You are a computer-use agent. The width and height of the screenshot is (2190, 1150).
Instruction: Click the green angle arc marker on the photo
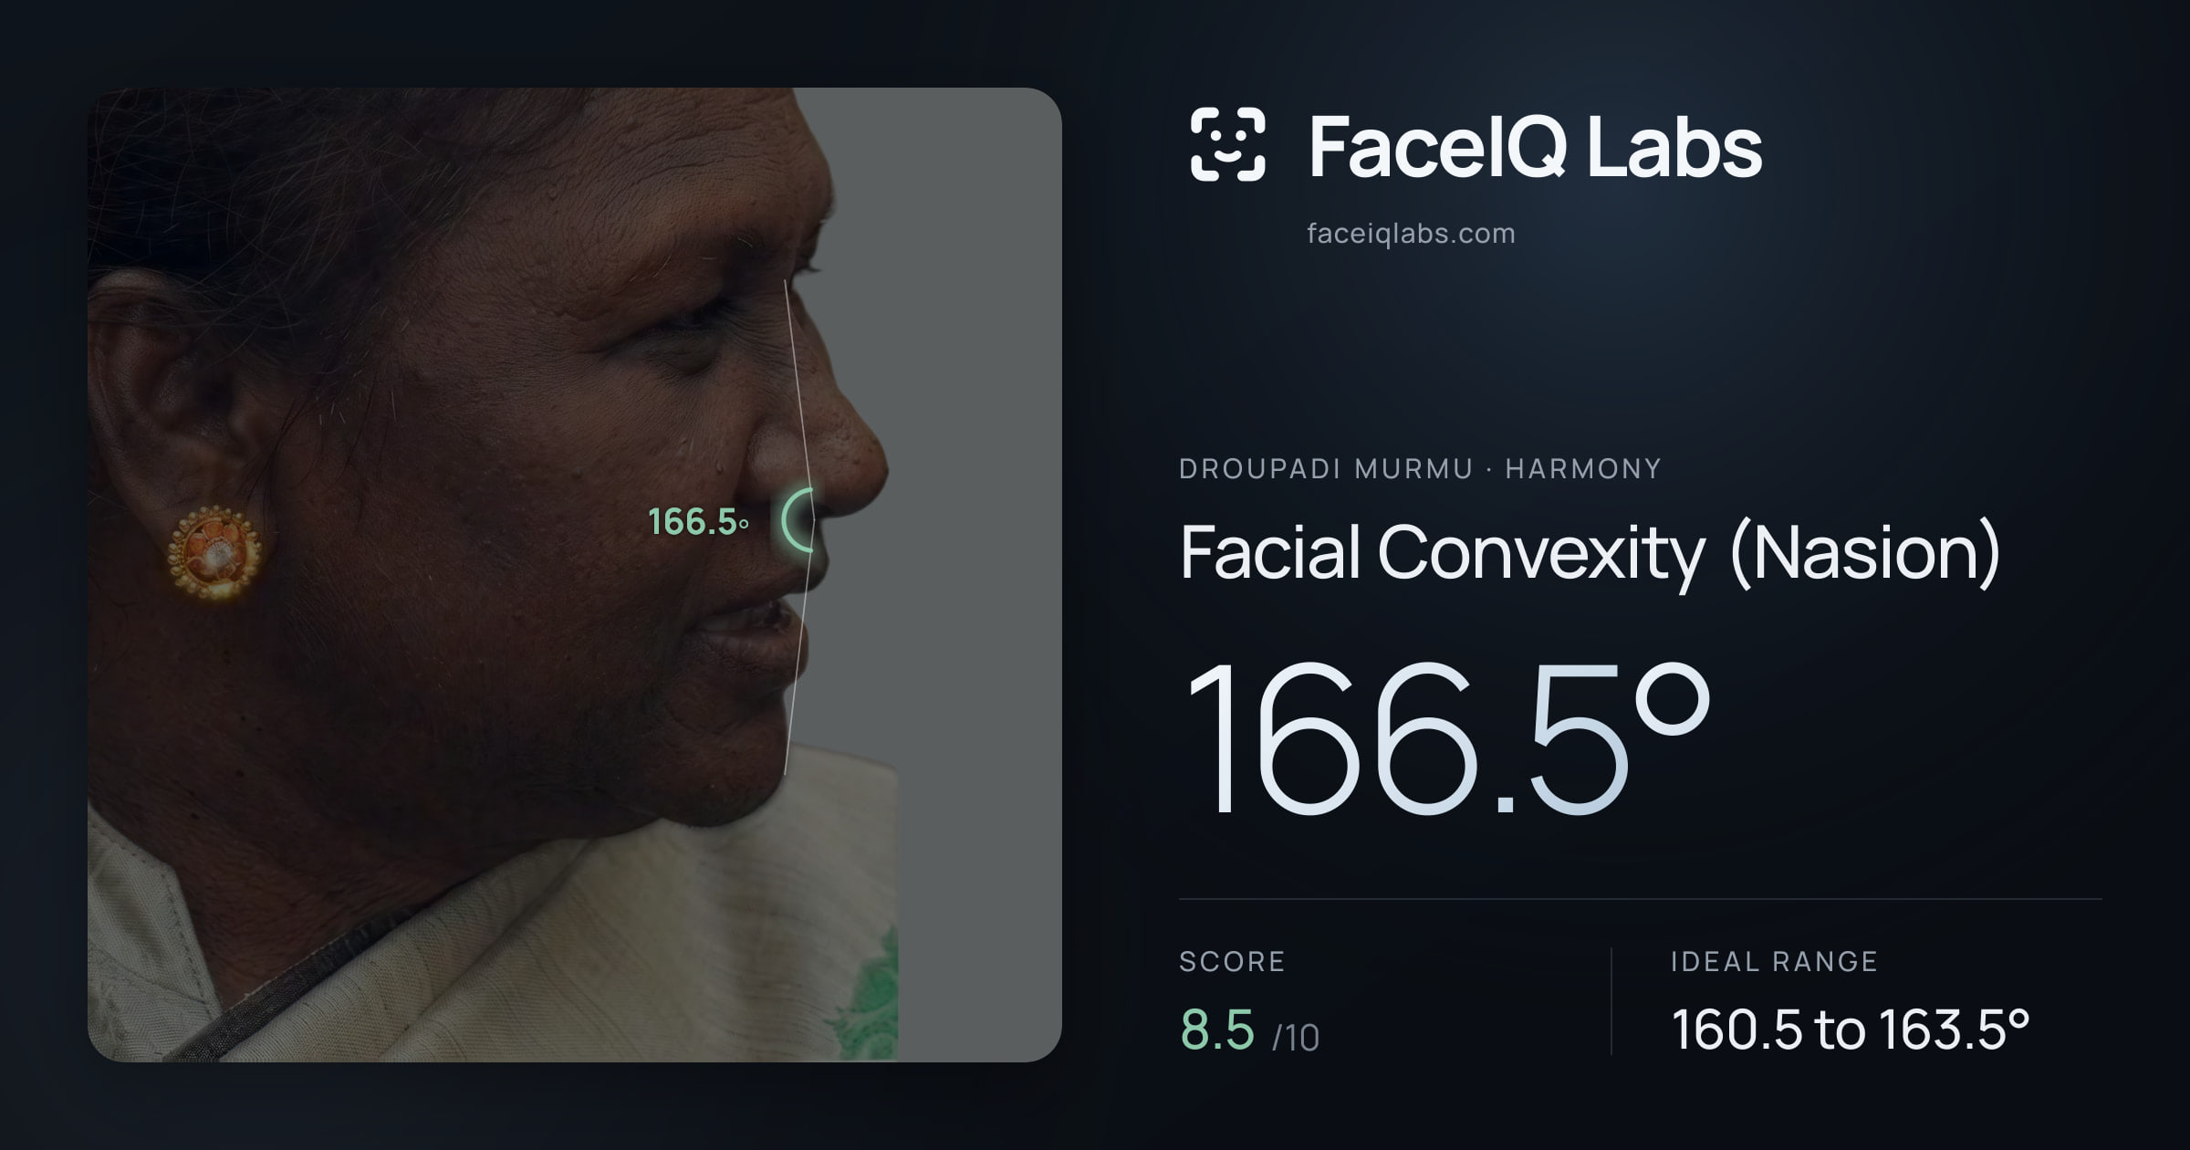click(x=798, y=519)
